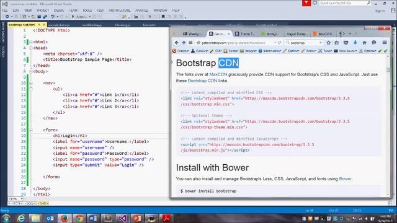The width and height of the screenshot is (397, 223).
Task: Click the Pocket icon in Firefox toolbar
Action: 346,43
